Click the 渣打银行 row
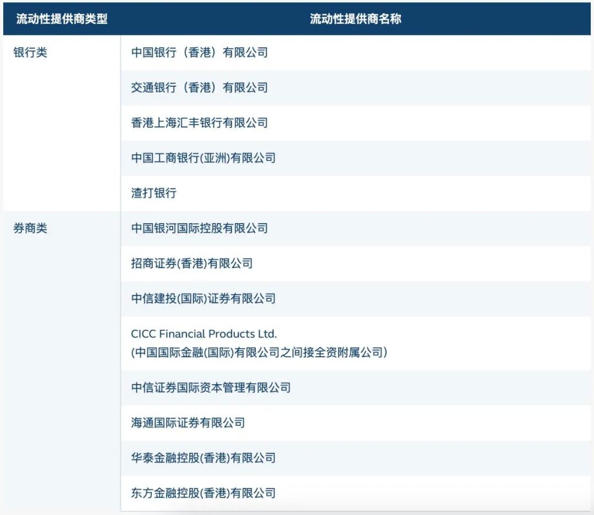 coord(355,193)
